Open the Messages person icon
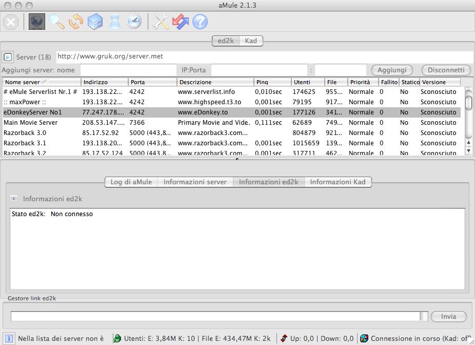Viewport: 475px width, 345px height. [115, 22]
